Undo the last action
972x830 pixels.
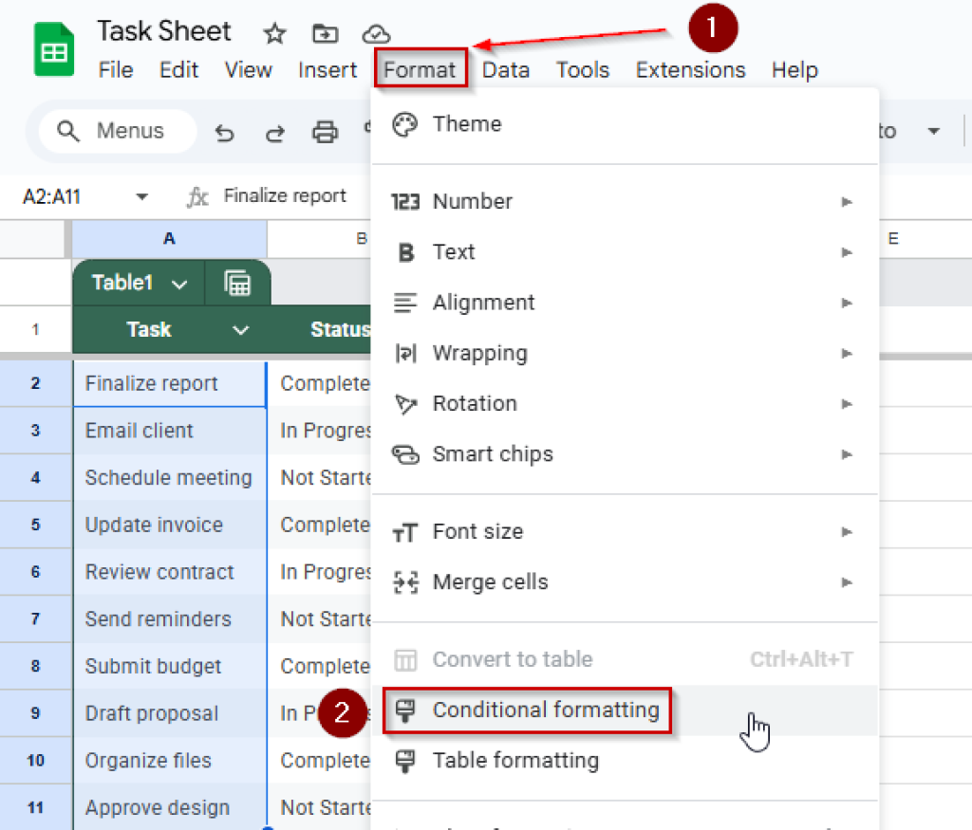pos(224,133)
